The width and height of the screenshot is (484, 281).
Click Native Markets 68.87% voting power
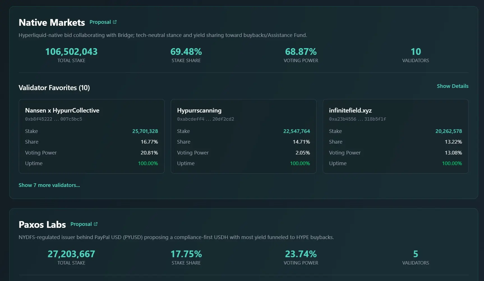click(x=301, y=52)
